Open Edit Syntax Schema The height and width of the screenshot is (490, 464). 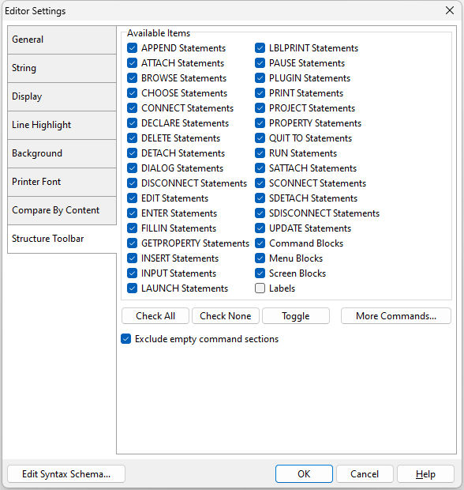66,474
